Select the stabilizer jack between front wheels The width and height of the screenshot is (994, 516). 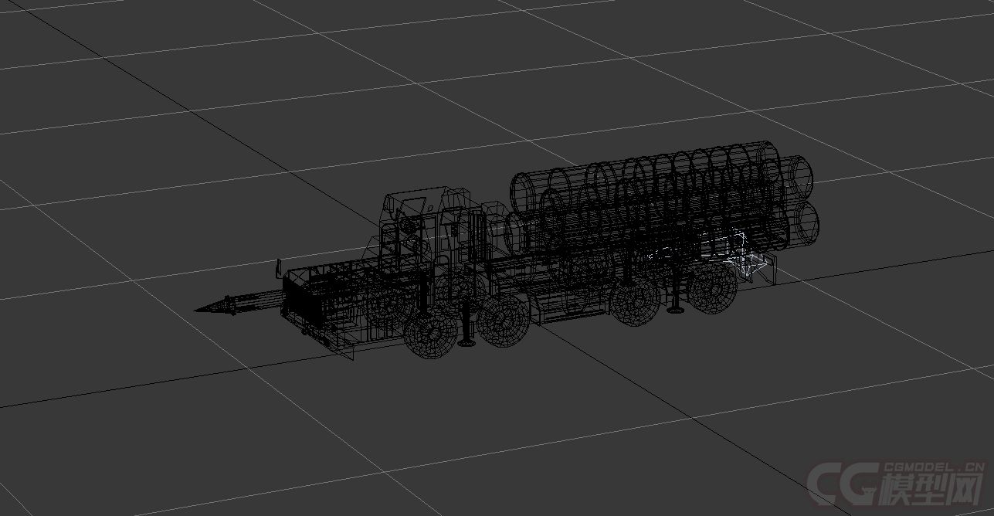tap(466, 323)
